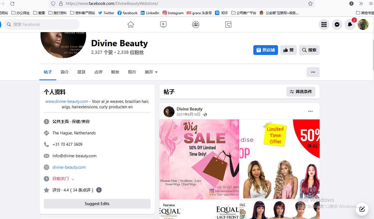Screen dimensions: 374x219
Task: Open www.divine-beauty.com link in intro
Action: (67, 101)
